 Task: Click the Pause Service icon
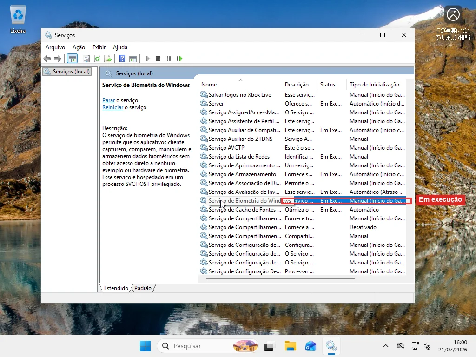tap(169, 59)
